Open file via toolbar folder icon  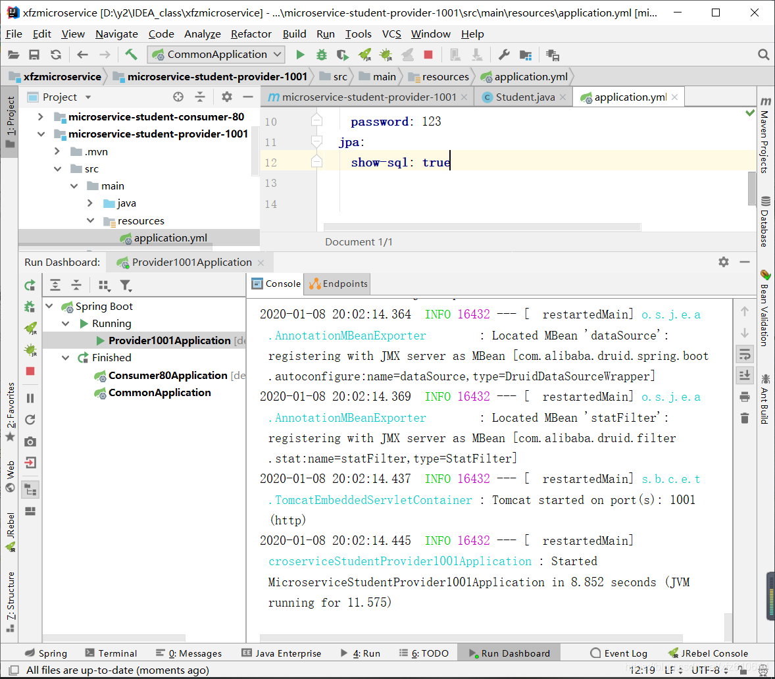(13, 55)
